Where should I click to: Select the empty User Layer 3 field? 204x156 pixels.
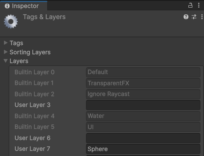(x=143, y=105)
